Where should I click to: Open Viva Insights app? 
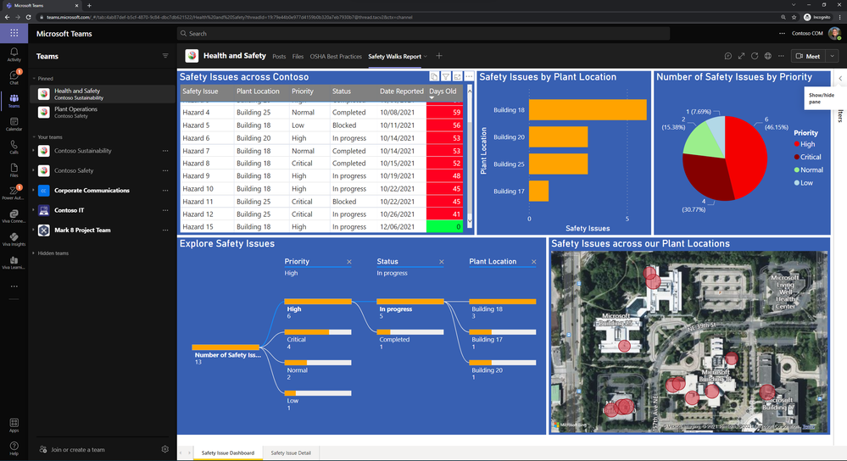click(14, 240)
